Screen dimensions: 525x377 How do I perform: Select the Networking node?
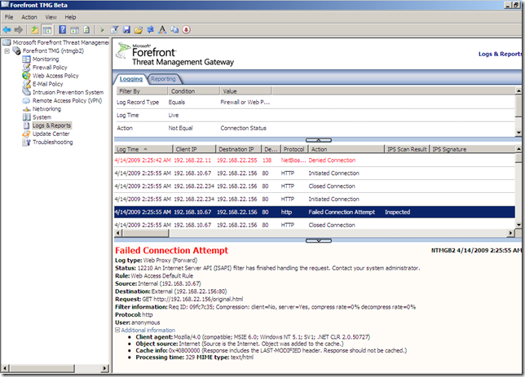[46, 109]
